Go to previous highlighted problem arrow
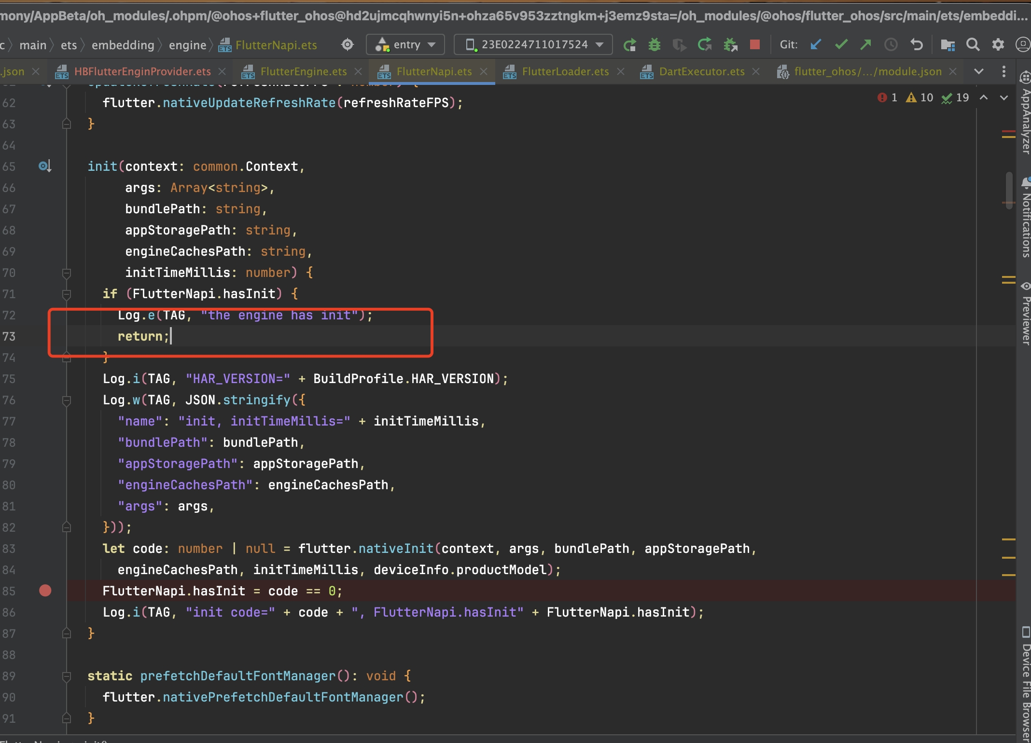1031x743 pixels. coord(984,98)
